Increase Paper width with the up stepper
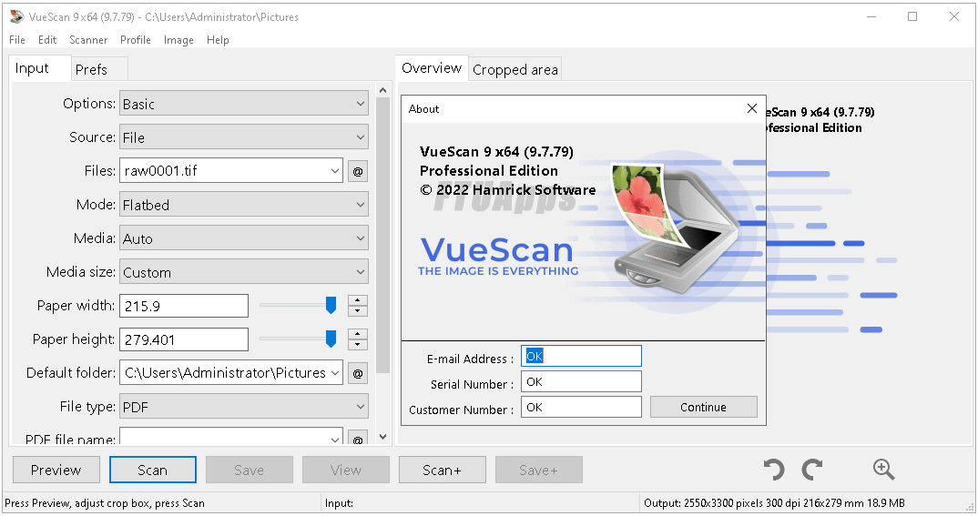This screenshot has height=516, width=978. coord(357,300)
